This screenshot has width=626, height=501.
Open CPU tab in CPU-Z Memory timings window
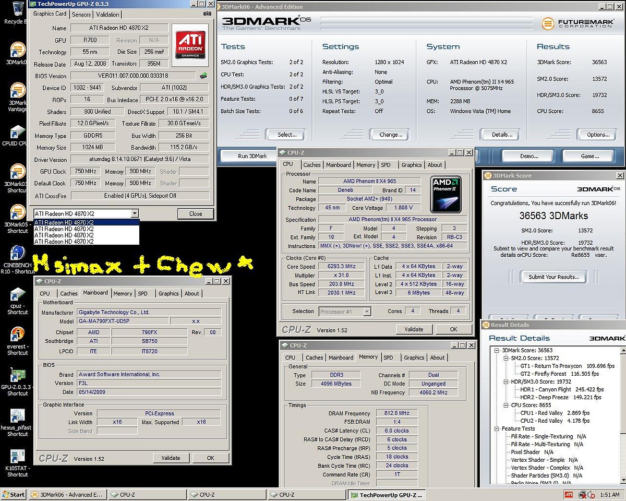[x=290, y=358]
